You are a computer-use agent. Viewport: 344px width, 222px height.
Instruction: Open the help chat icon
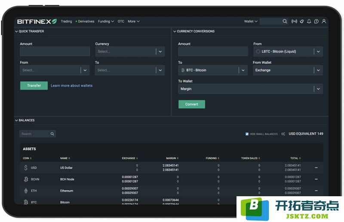click(316, 21)
